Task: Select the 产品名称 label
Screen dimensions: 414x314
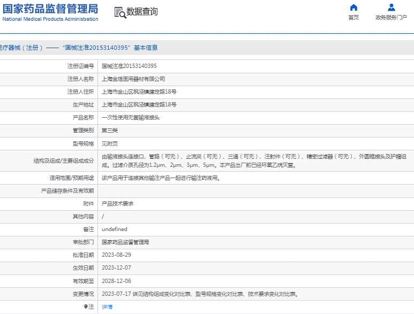Action: click(x=83, y=118)
